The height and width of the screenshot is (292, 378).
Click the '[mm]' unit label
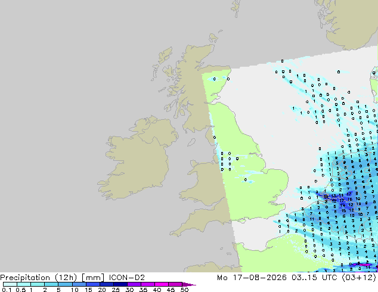[93, 278]
